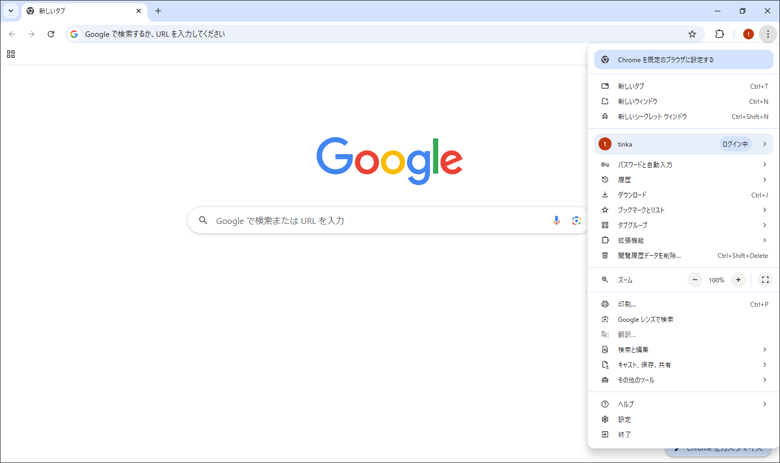
Task: Click the three-dot Chrome menu button
Action: click(x=768, y=34)
